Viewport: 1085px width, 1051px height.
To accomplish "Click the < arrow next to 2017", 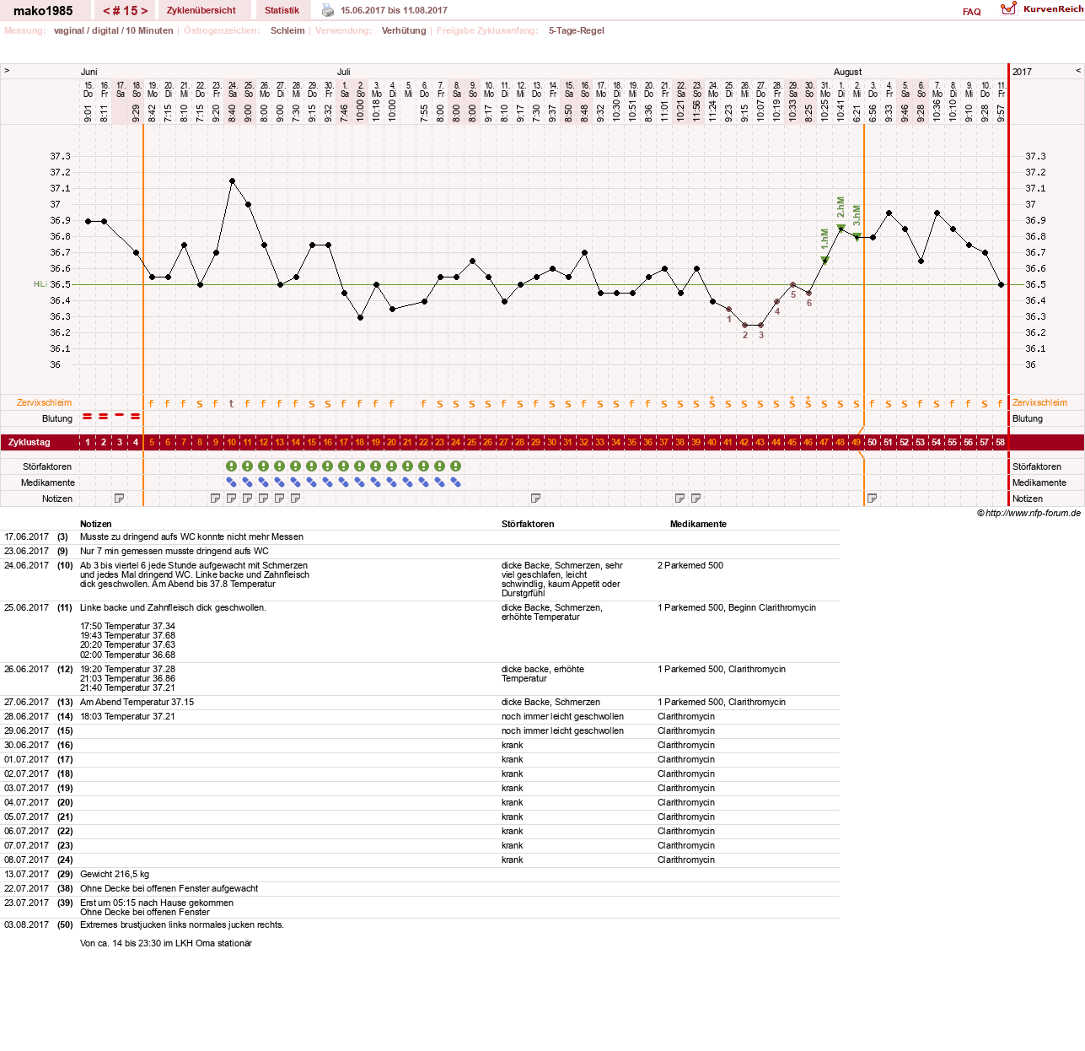I will click(1078, 71).
